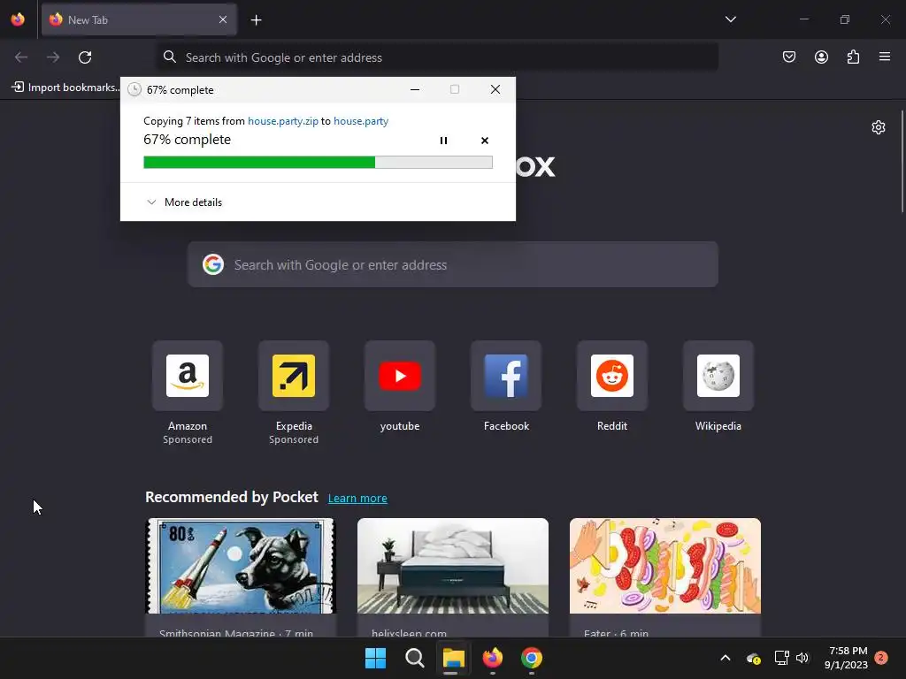The image size is (906, 679).
Task: Open the clock showing 7:58 PM
Action: [846, 658]
